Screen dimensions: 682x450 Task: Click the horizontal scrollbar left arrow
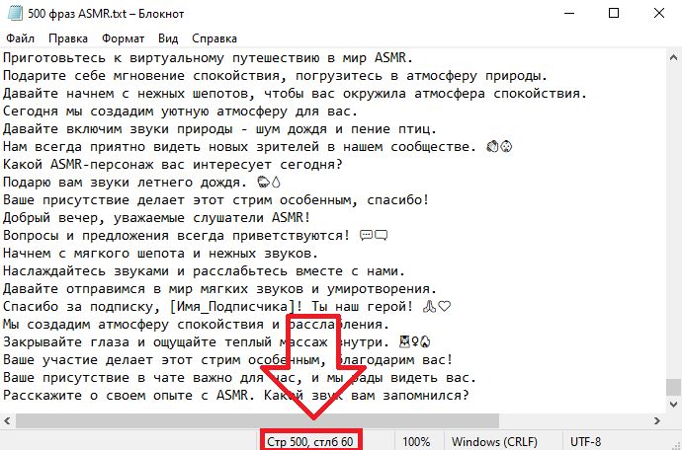click(x=7, y=420)
